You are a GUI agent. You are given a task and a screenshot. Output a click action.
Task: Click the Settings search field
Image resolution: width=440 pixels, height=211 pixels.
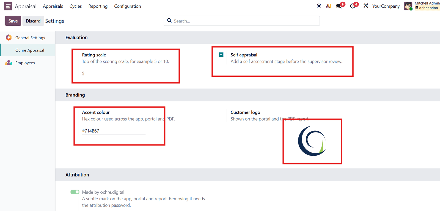pyautogui.click(x=242, y=21)
